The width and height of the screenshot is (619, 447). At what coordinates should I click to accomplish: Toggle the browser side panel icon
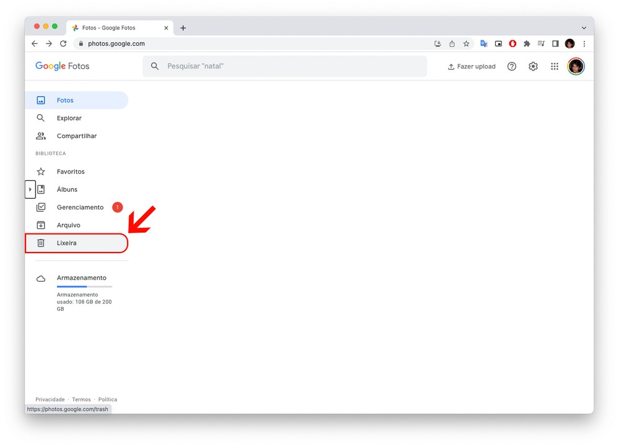pyautogui.click(x=555, y=43)
